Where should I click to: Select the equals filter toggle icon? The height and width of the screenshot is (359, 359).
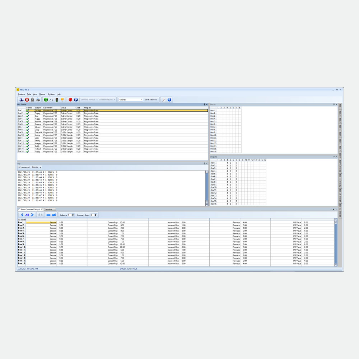coord(48,215)
